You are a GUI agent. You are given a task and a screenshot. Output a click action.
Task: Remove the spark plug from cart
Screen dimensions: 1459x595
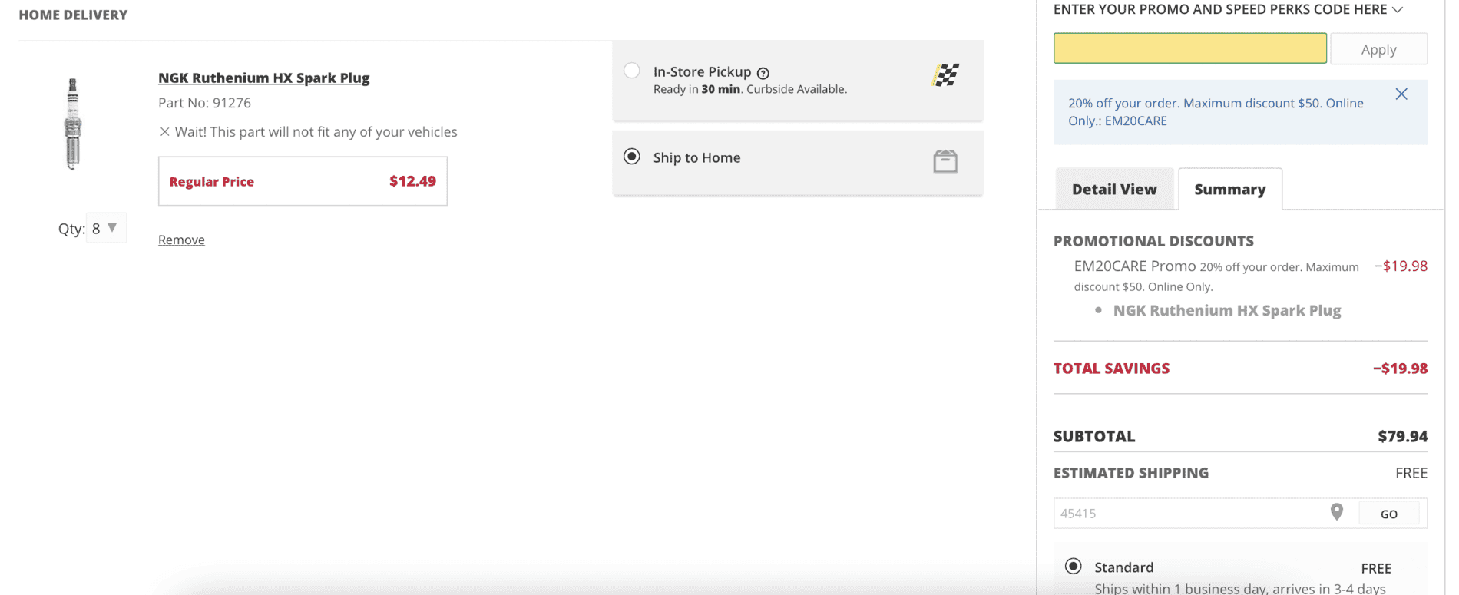[x=181, y=240]
